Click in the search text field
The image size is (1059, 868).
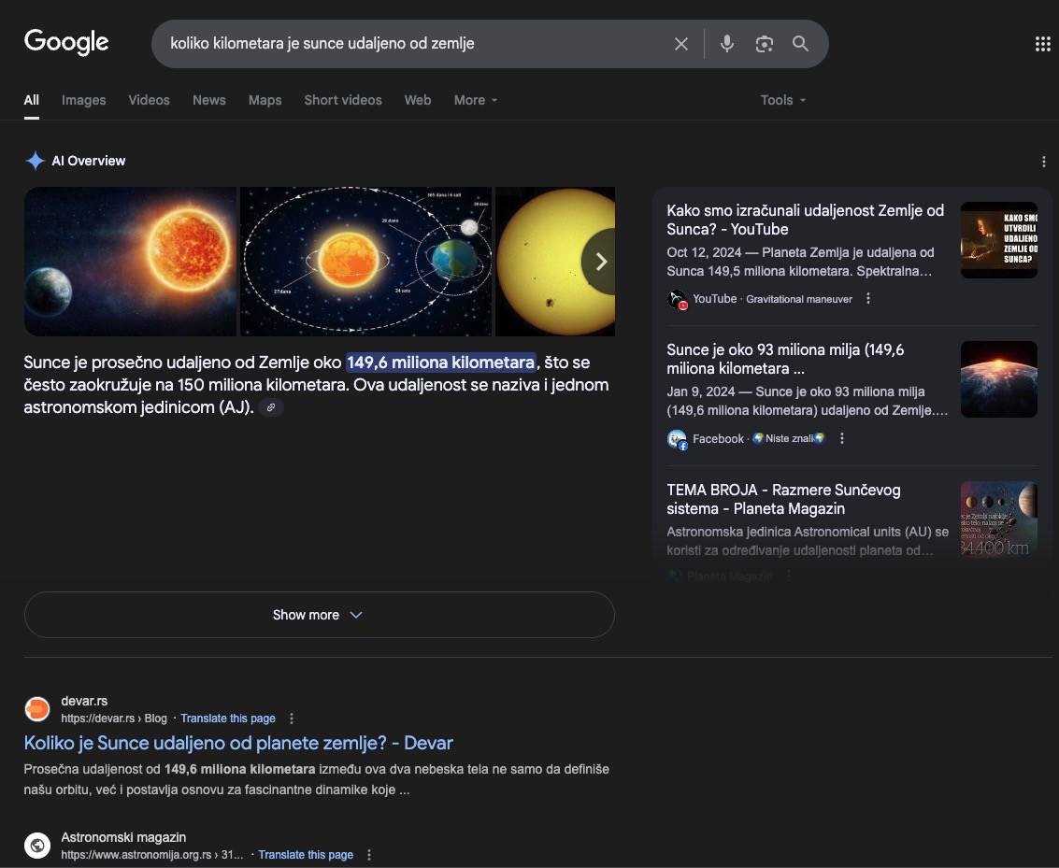coord(411,44)
